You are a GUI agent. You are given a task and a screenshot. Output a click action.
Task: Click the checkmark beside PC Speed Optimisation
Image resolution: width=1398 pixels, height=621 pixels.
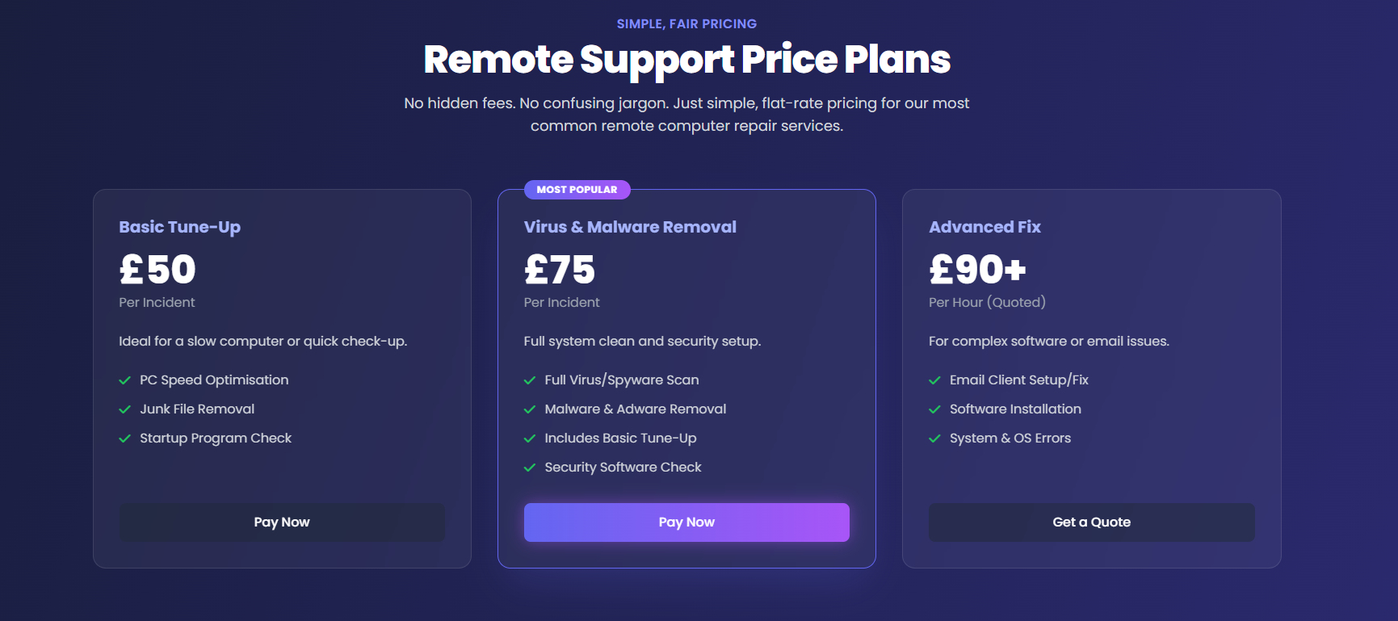point(125,380)
